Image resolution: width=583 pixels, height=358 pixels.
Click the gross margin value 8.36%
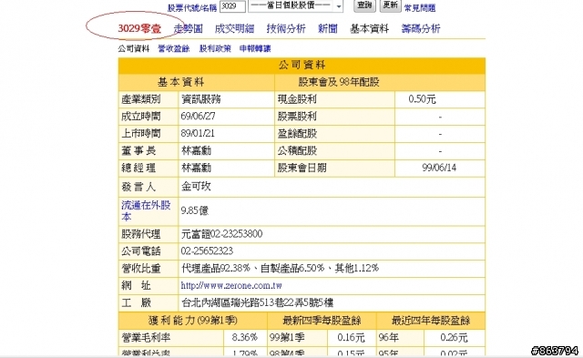pyautogui.click(x=245, y=338)
